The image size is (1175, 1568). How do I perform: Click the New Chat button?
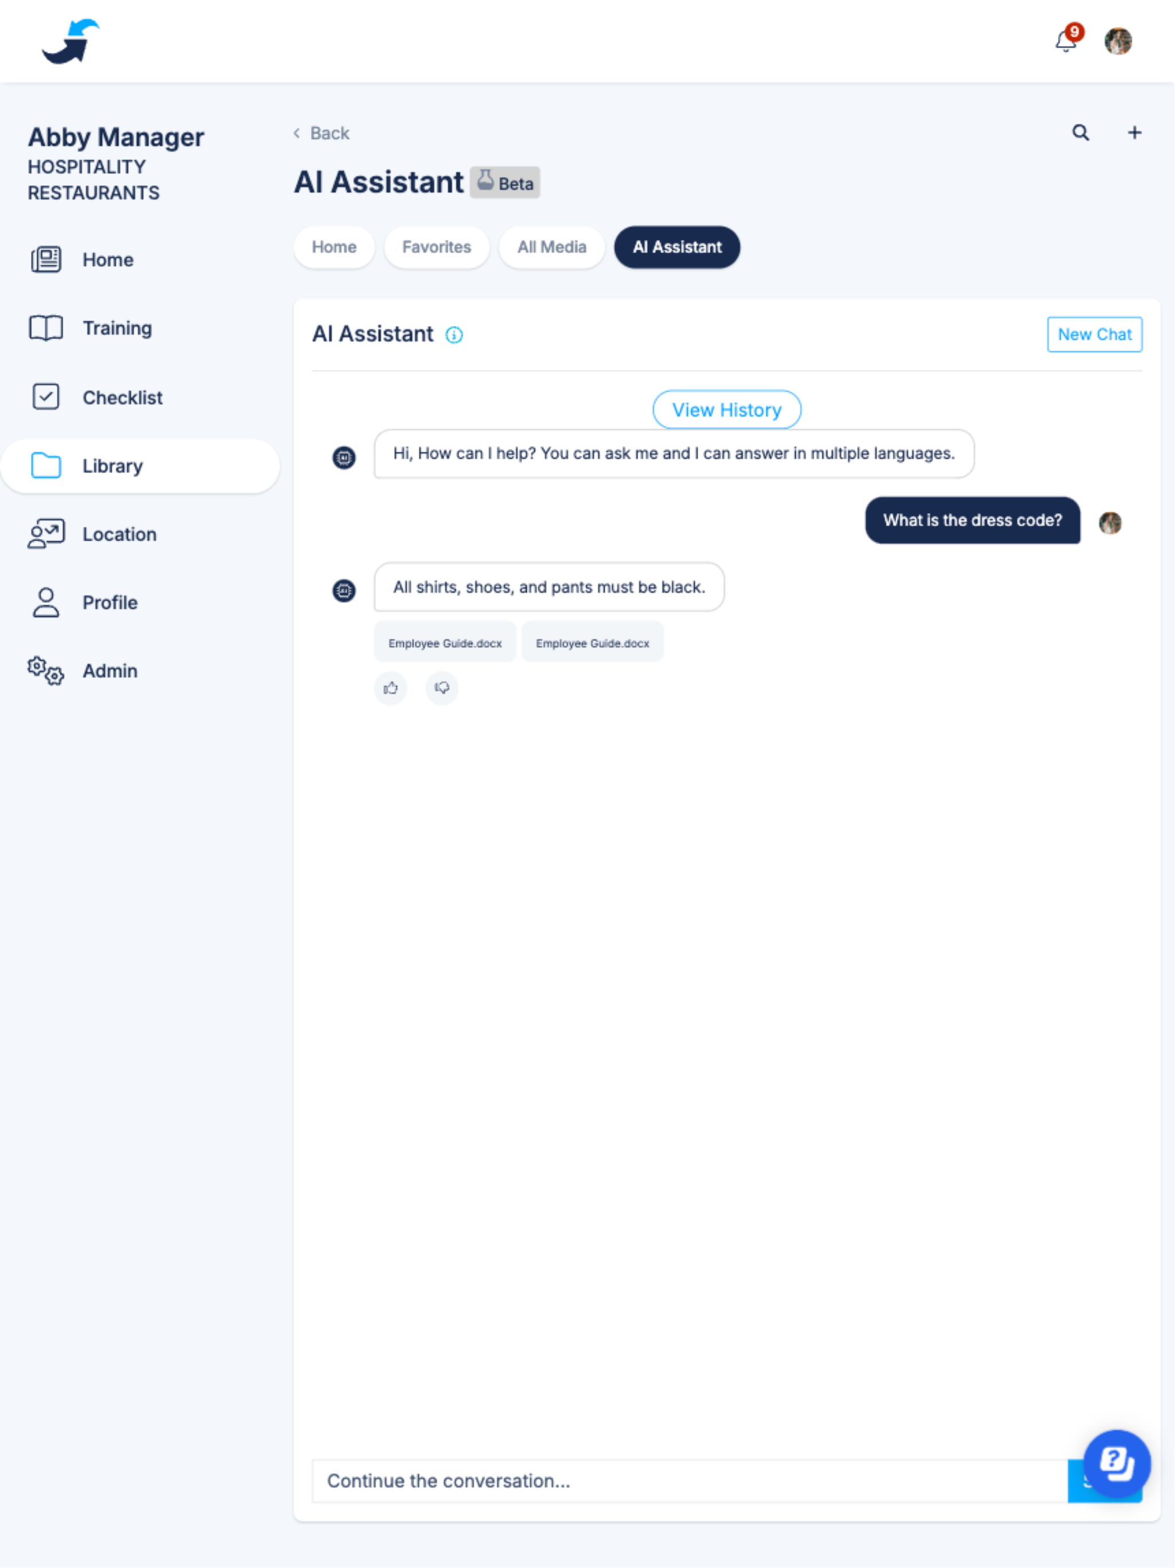1092,335
